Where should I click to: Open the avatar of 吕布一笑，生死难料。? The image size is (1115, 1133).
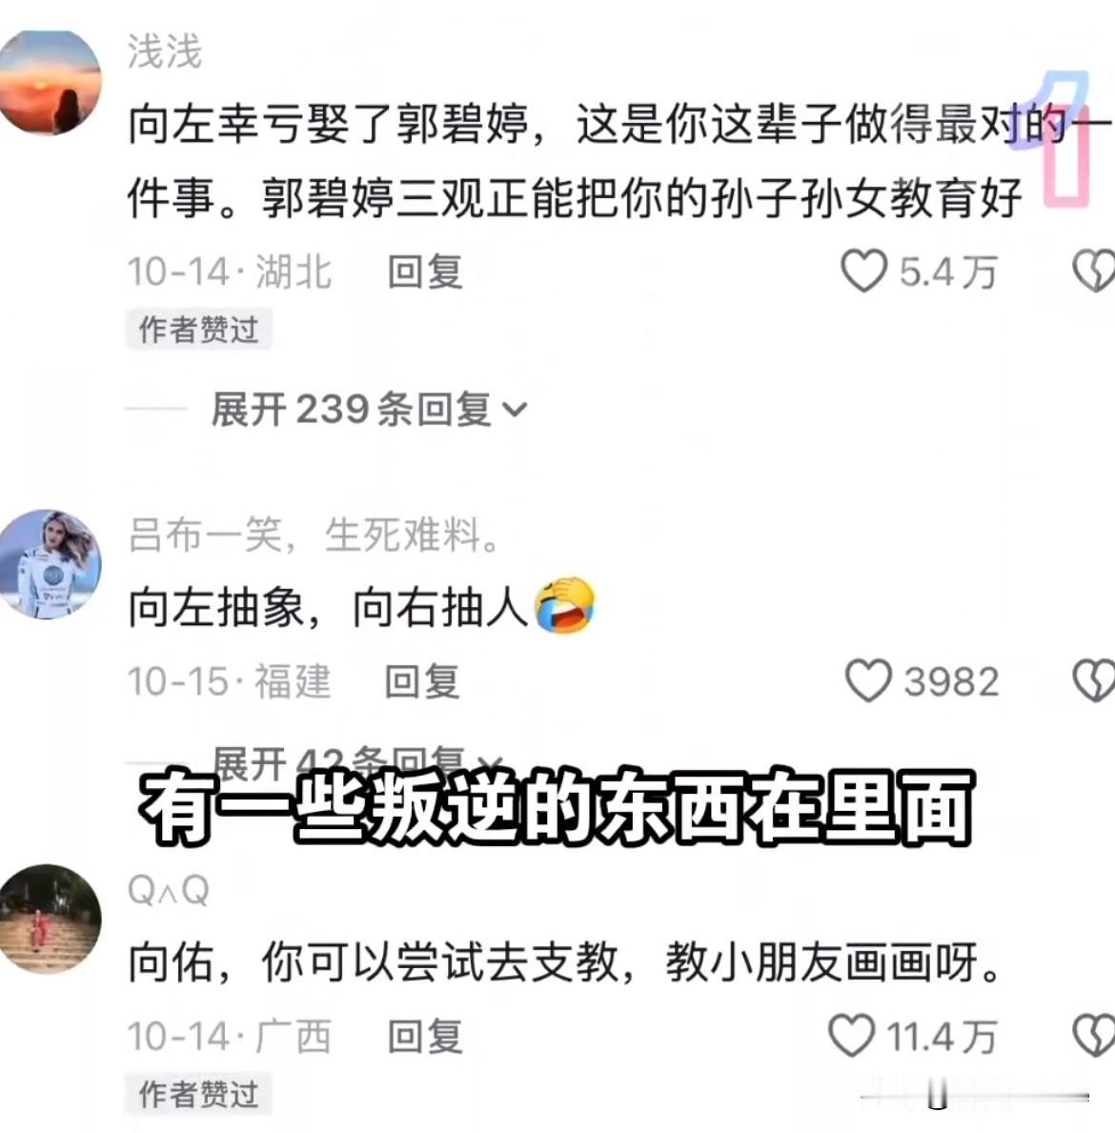point(49,564)
